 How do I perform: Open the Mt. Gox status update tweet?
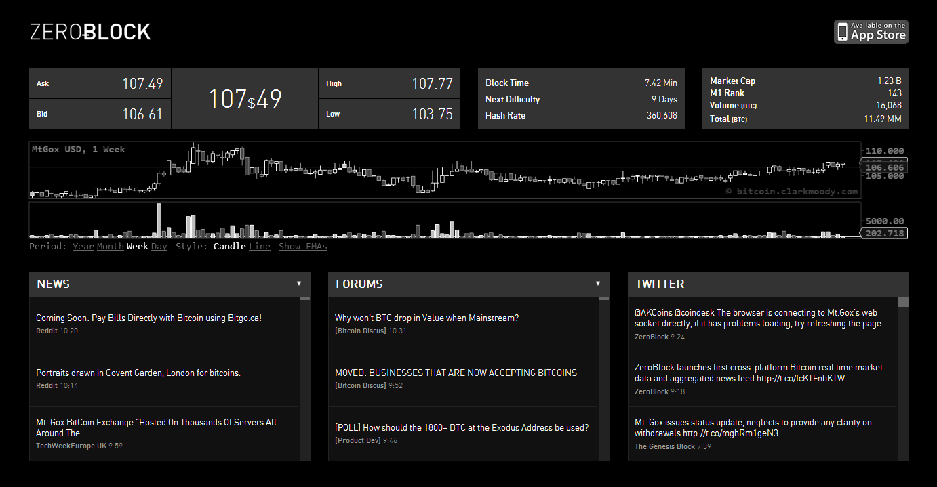(x=753, y=428)
